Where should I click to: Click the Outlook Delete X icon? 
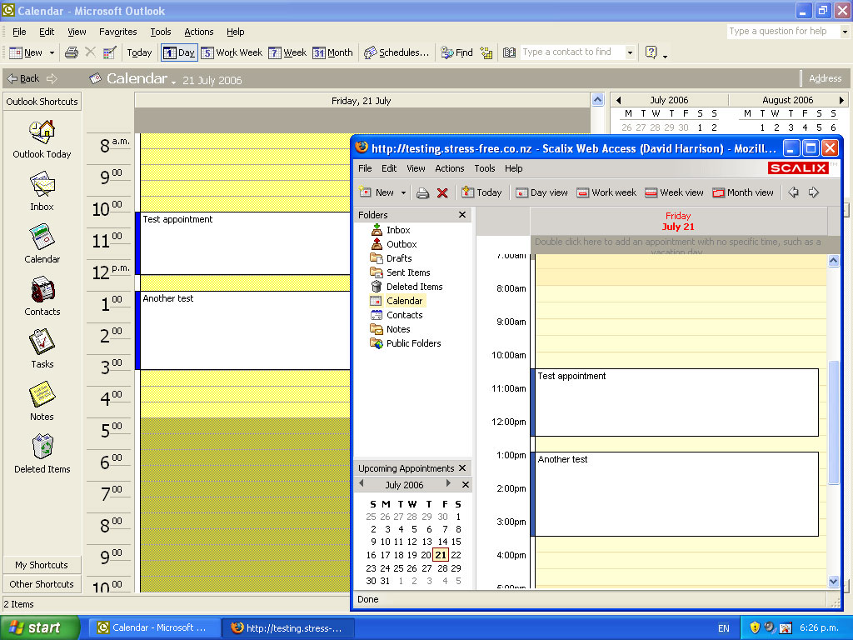coord(90,52)
